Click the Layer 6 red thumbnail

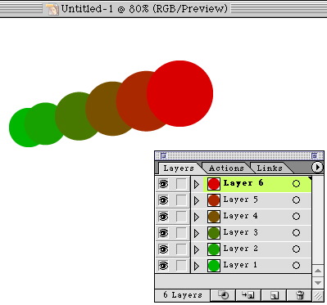point(214,184)
